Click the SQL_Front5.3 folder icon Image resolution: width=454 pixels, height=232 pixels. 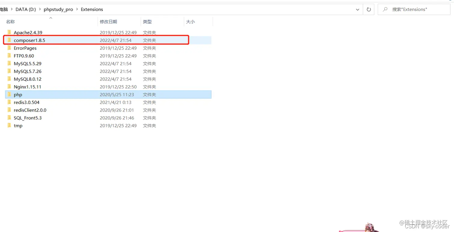(x=9, y=118)
